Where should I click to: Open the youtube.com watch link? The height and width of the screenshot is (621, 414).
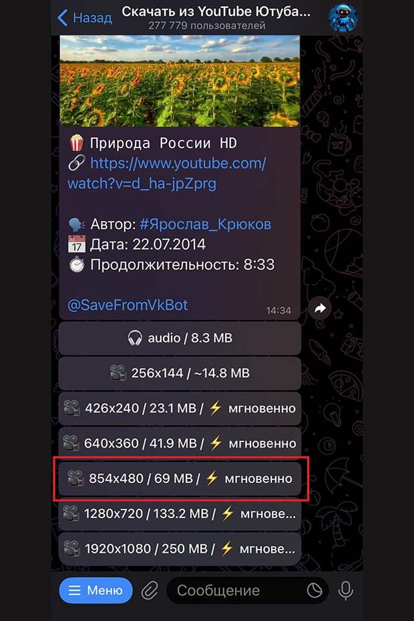click(x=167, y=174)
